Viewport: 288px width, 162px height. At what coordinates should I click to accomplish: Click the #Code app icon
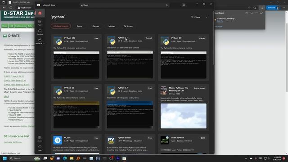pyautogui.click(x=58, y=140)
